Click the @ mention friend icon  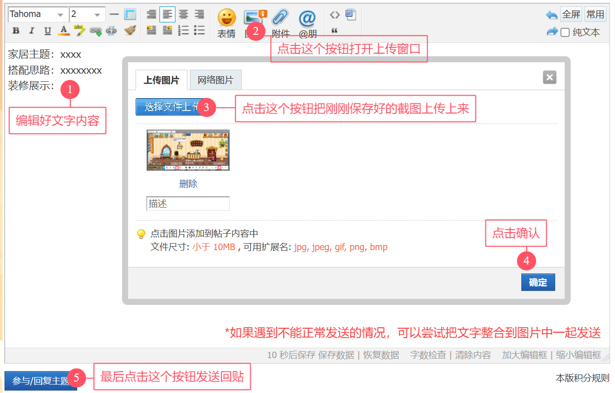[x=307, y=19]
